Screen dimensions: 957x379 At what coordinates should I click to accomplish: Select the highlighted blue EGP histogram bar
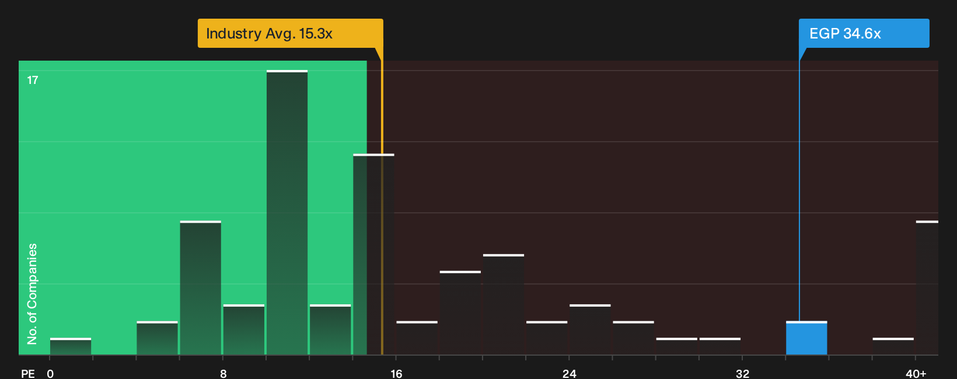(x=806, y=338)
